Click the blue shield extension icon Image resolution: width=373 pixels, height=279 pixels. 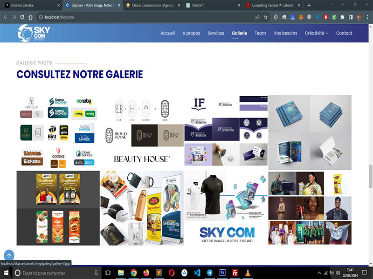click(x=318, y=17)
